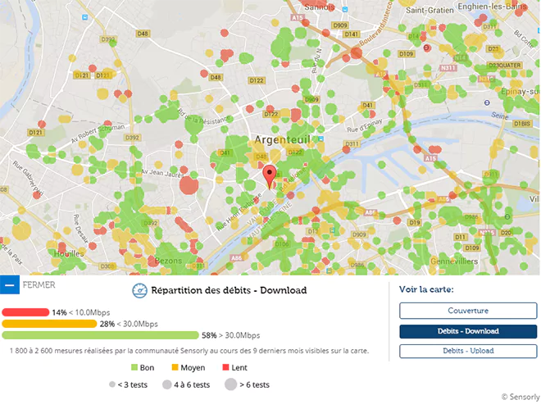Select the Débits - Download map view

467,331
